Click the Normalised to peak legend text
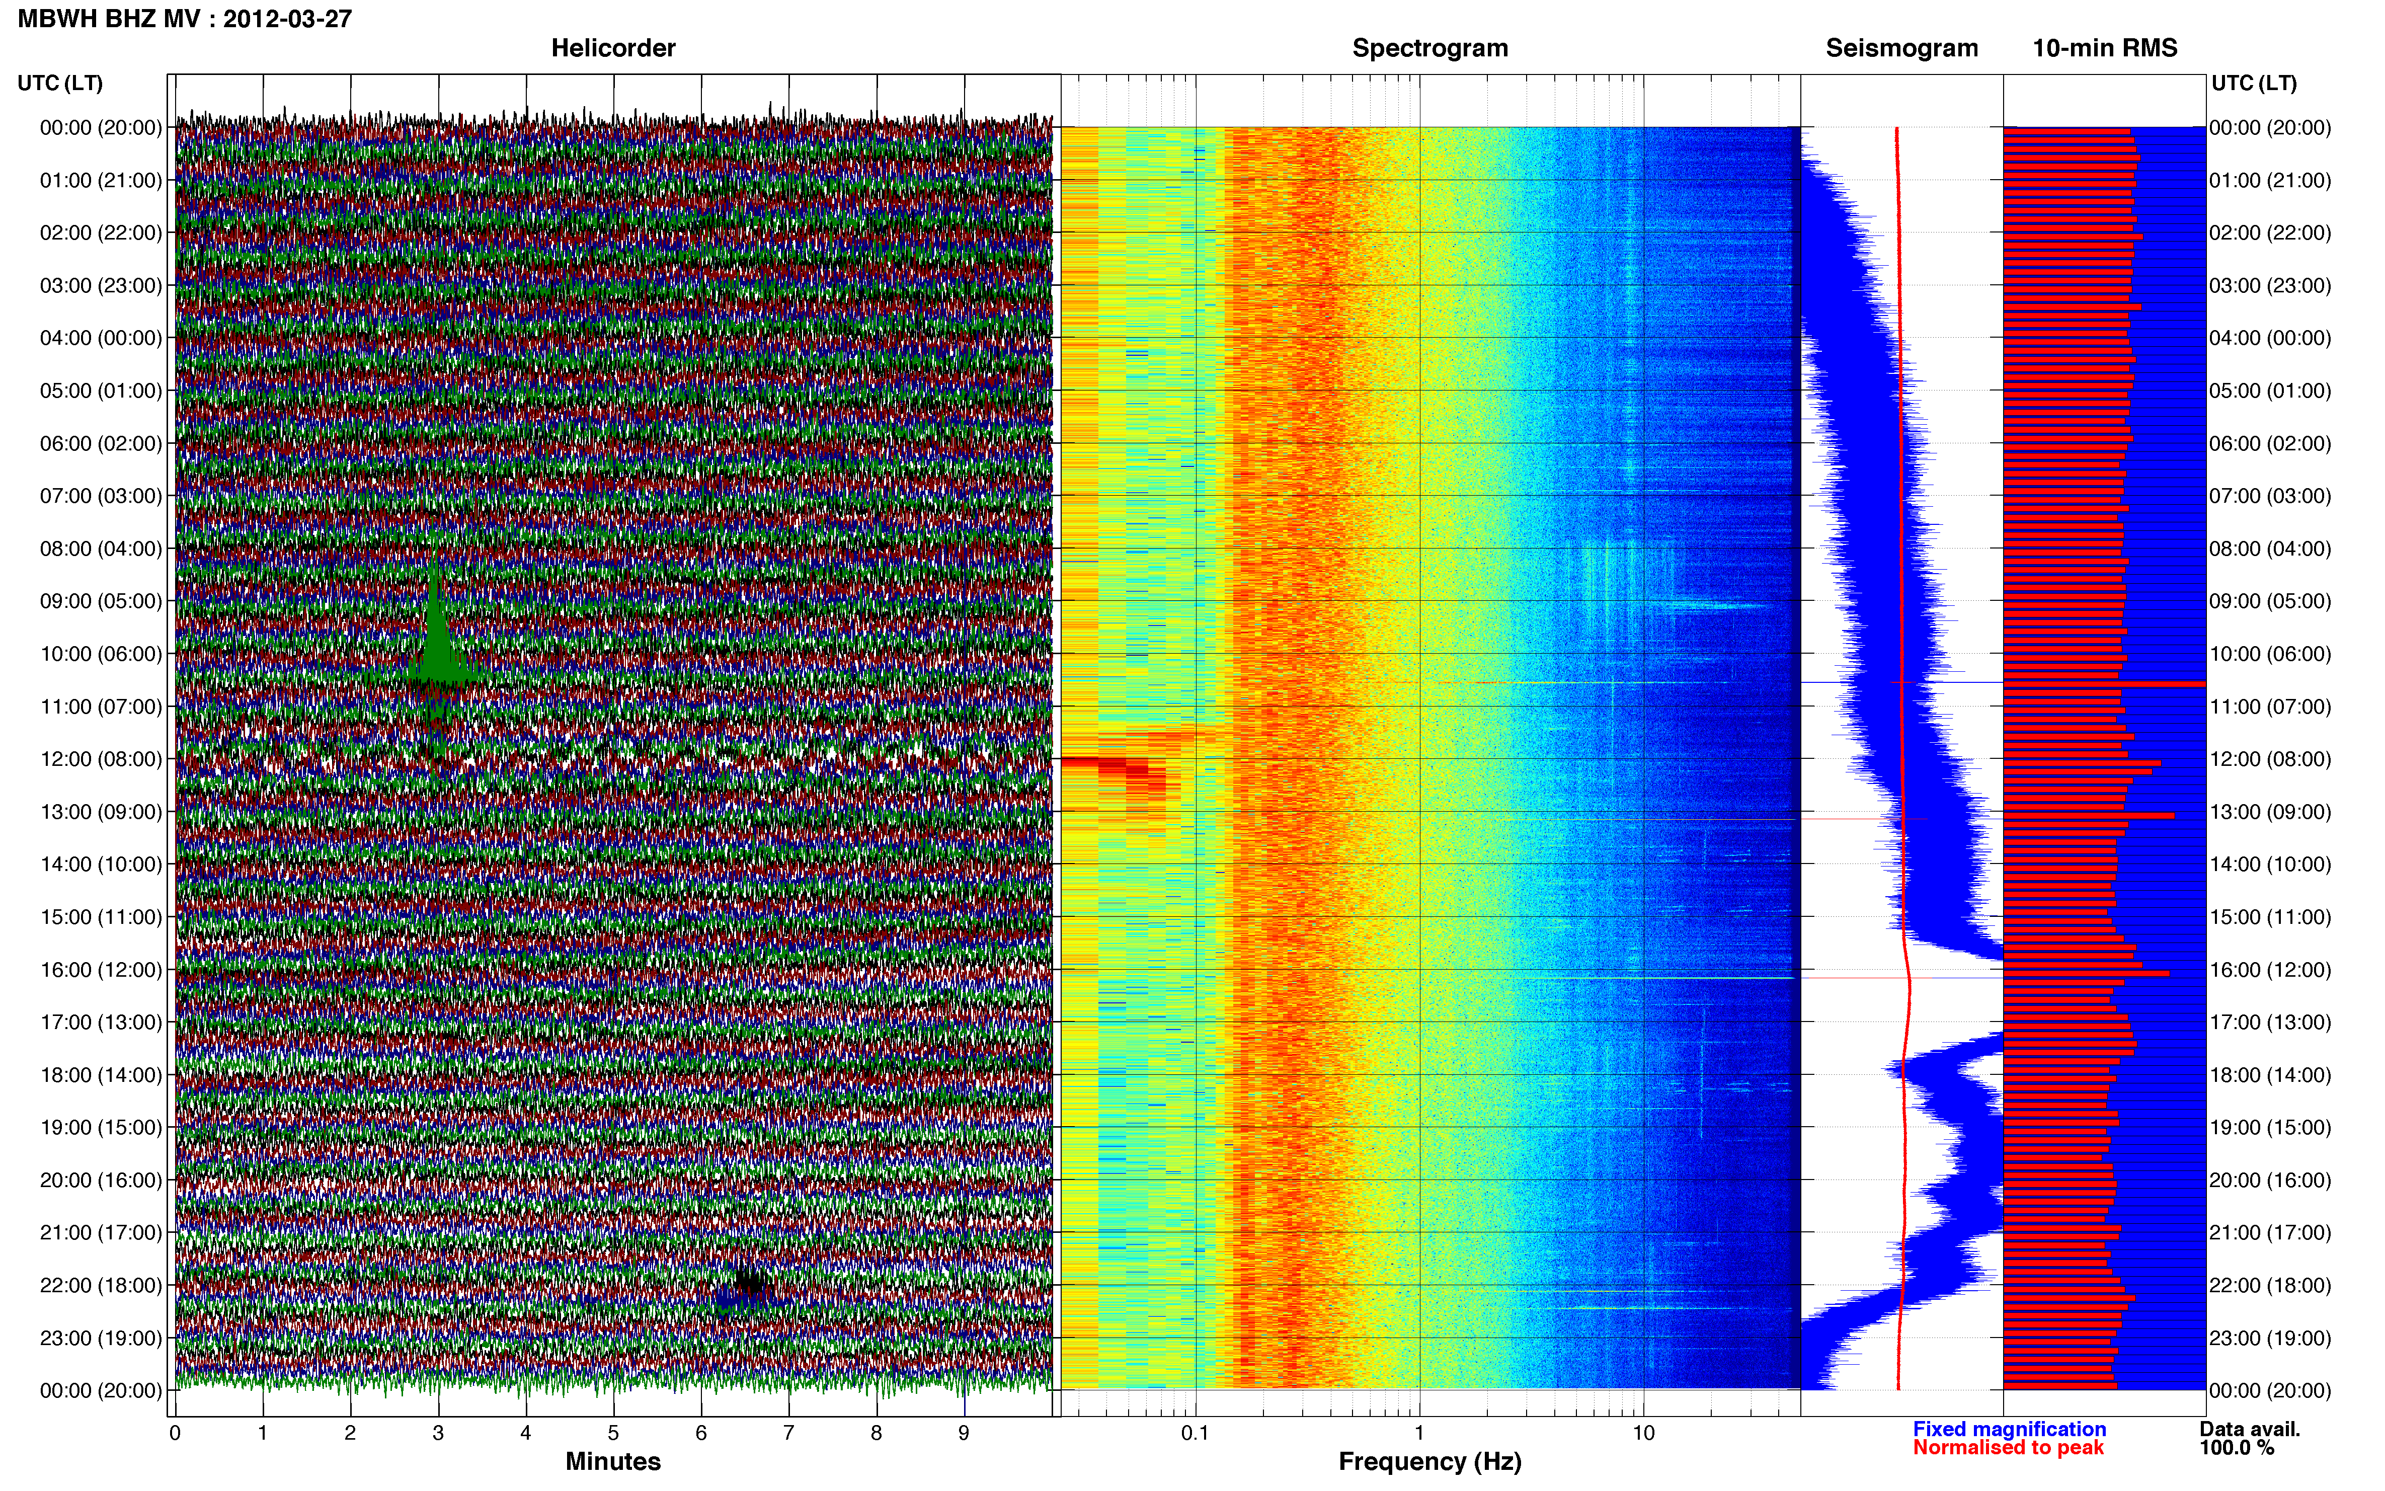2385x1491 pixels. click(2008, 1448)
